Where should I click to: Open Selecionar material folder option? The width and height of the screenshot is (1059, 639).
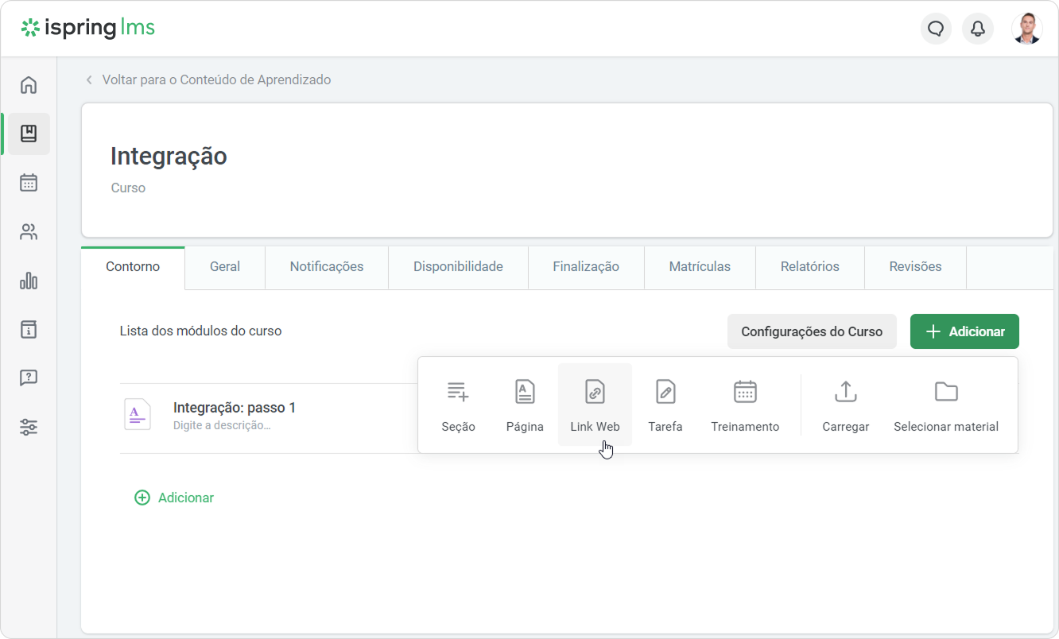(946, 405)
